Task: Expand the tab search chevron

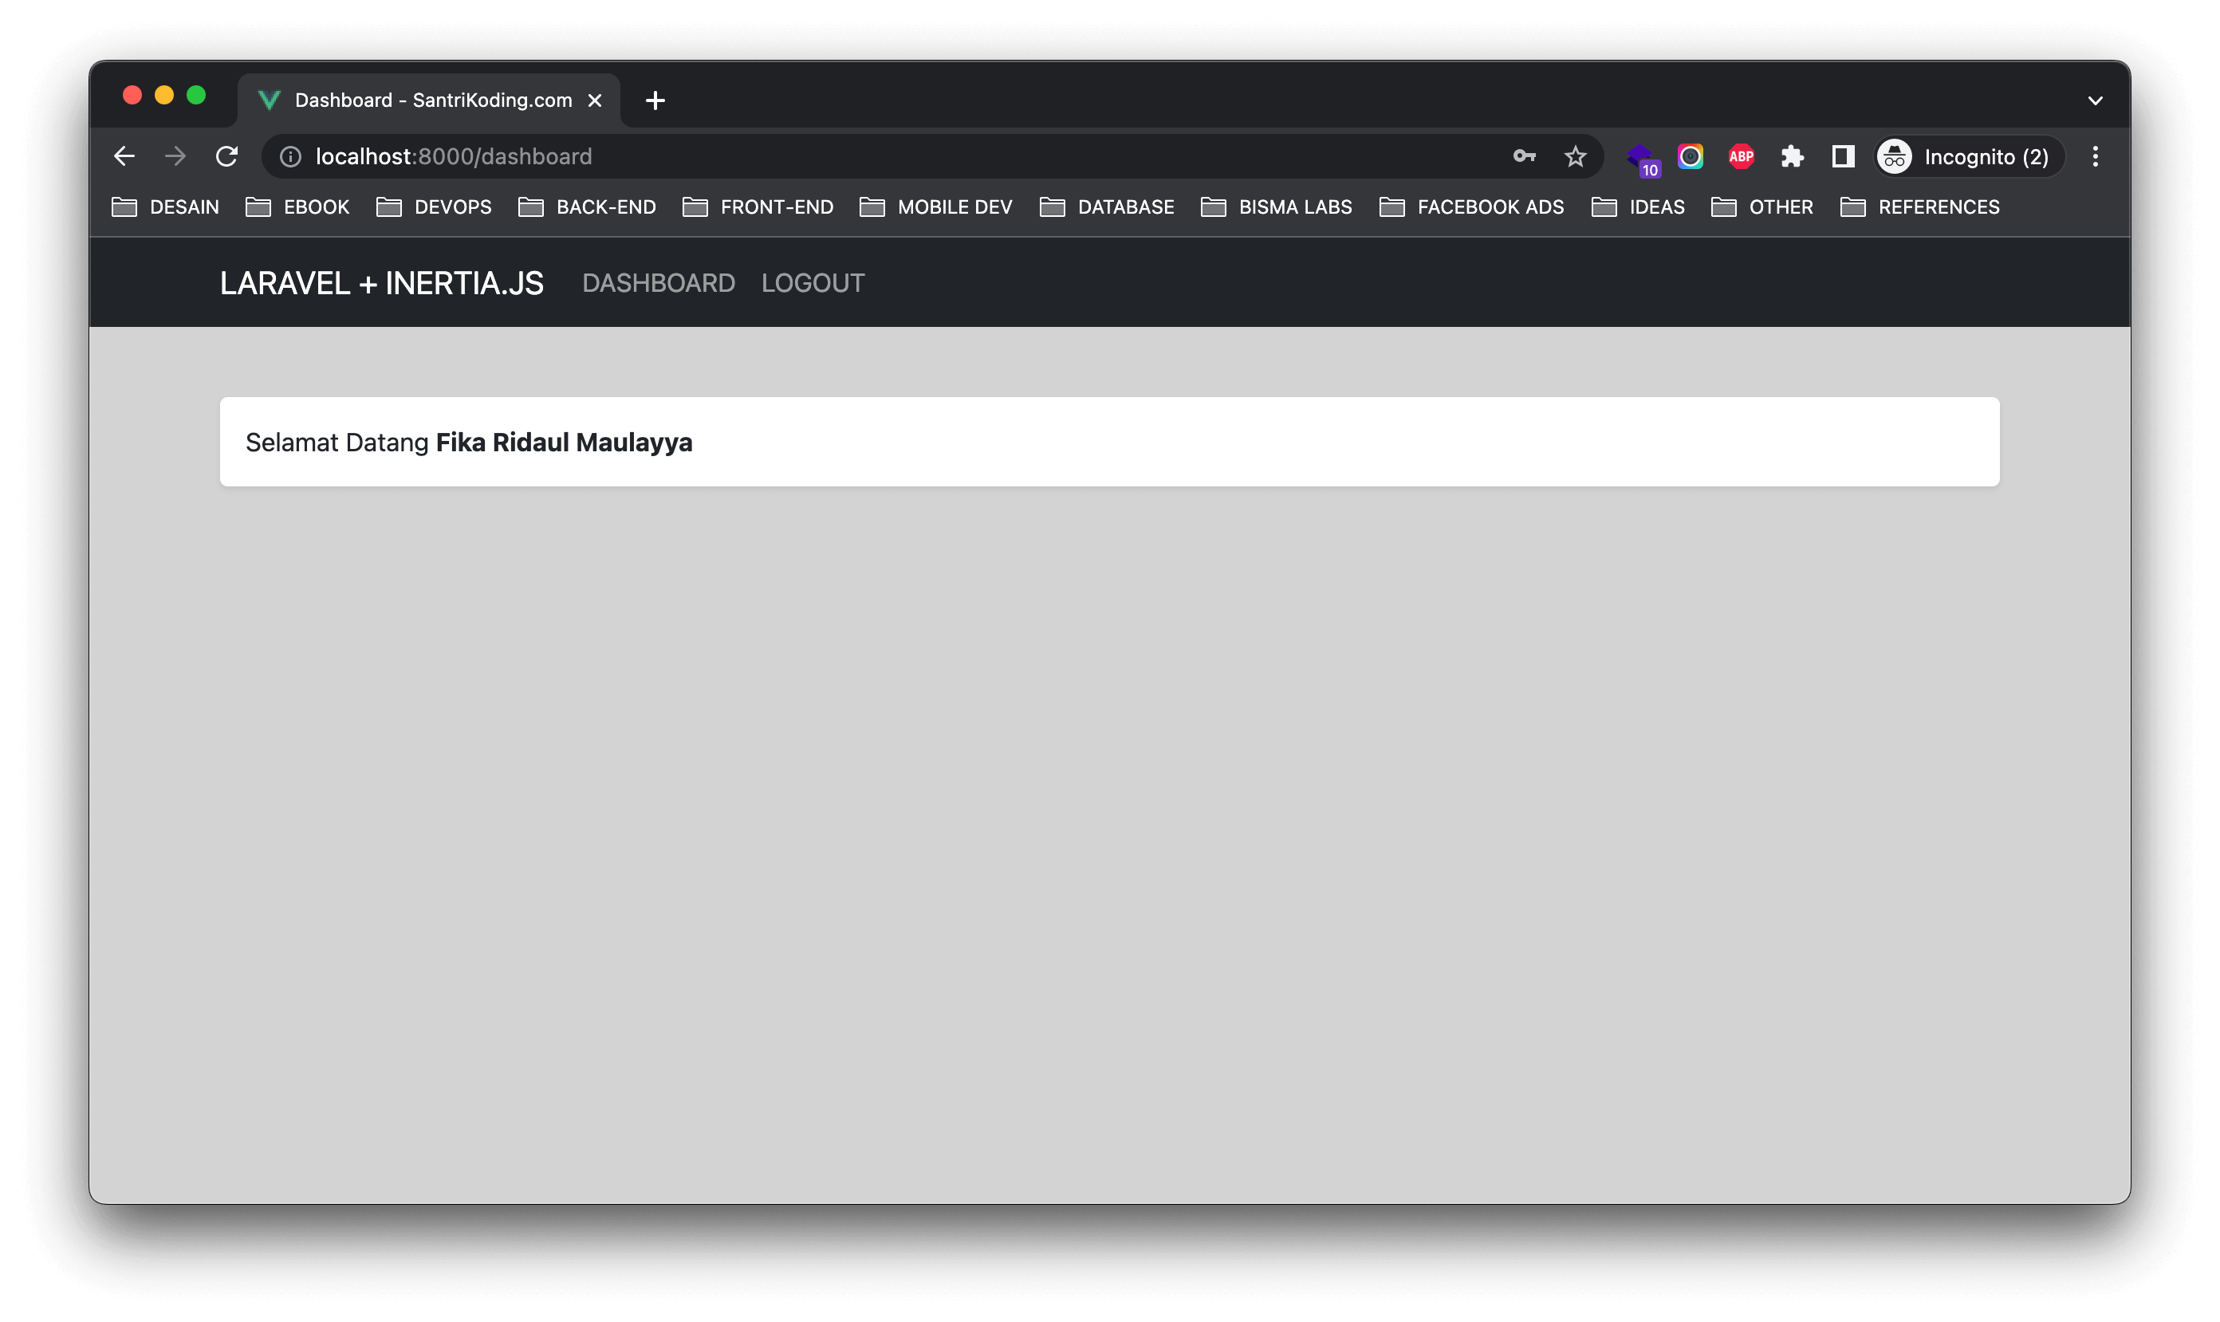Action: (2096, 100)
